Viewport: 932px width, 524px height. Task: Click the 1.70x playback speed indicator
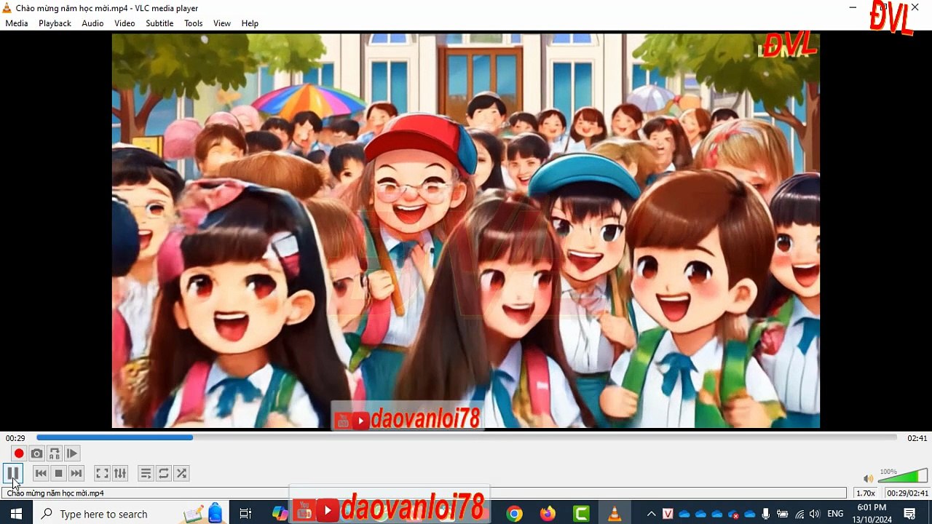(865, 493)
